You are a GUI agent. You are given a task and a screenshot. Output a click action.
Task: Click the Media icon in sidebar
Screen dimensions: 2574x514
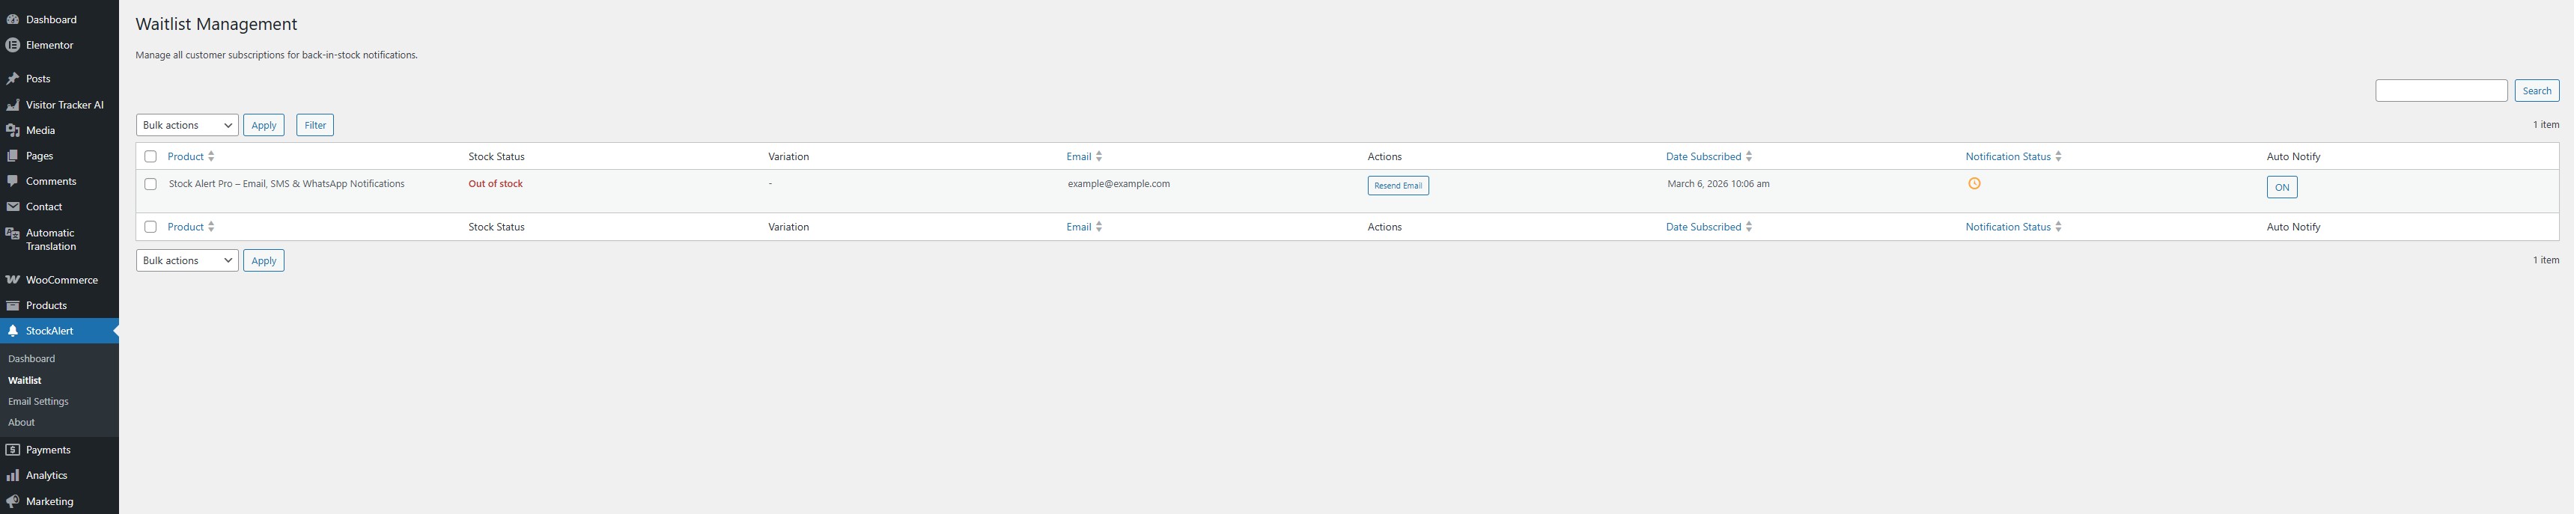tap(13, 131)
